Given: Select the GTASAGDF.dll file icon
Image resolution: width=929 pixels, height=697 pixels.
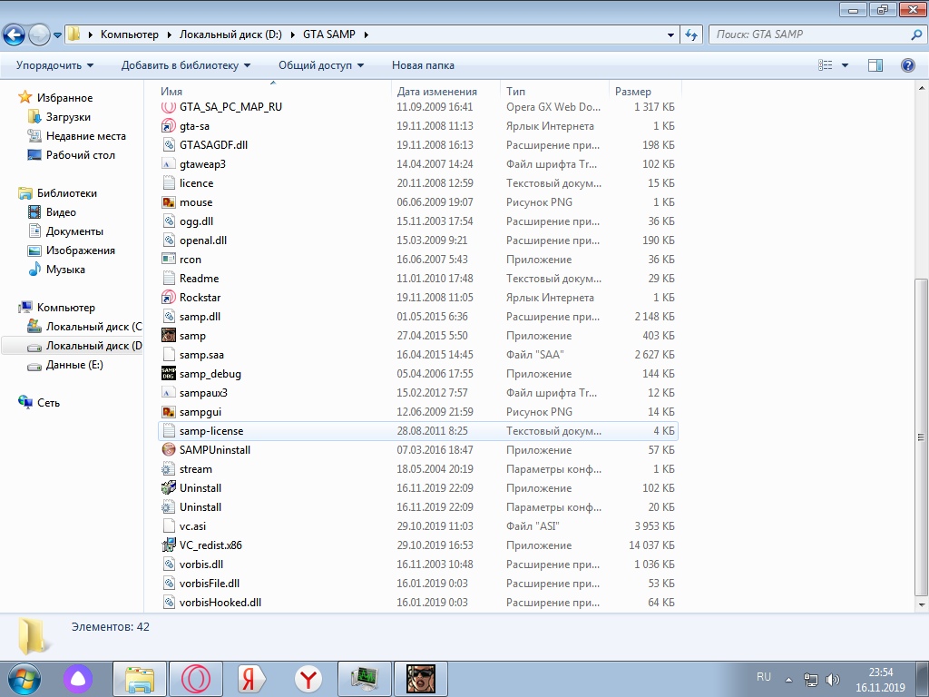Looking at the screenshot, I should (169, 145).
